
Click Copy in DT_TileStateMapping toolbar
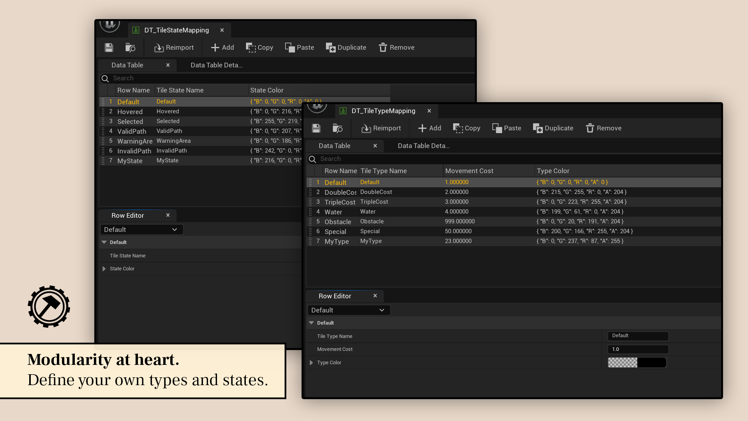click(259, 48)
